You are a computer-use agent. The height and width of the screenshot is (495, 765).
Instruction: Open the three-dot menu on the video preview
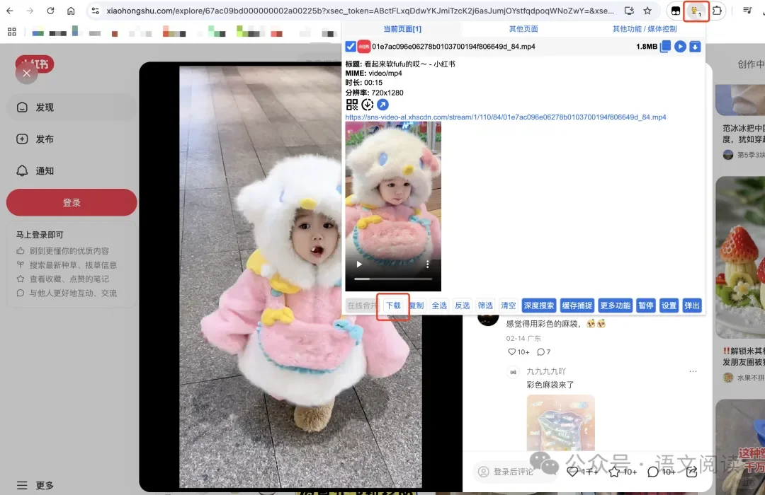tap(427, 264)
